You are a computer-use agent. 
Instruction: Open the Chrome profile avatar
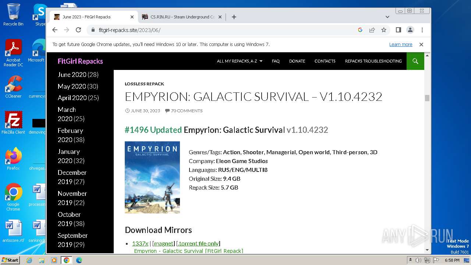[410, 30]
